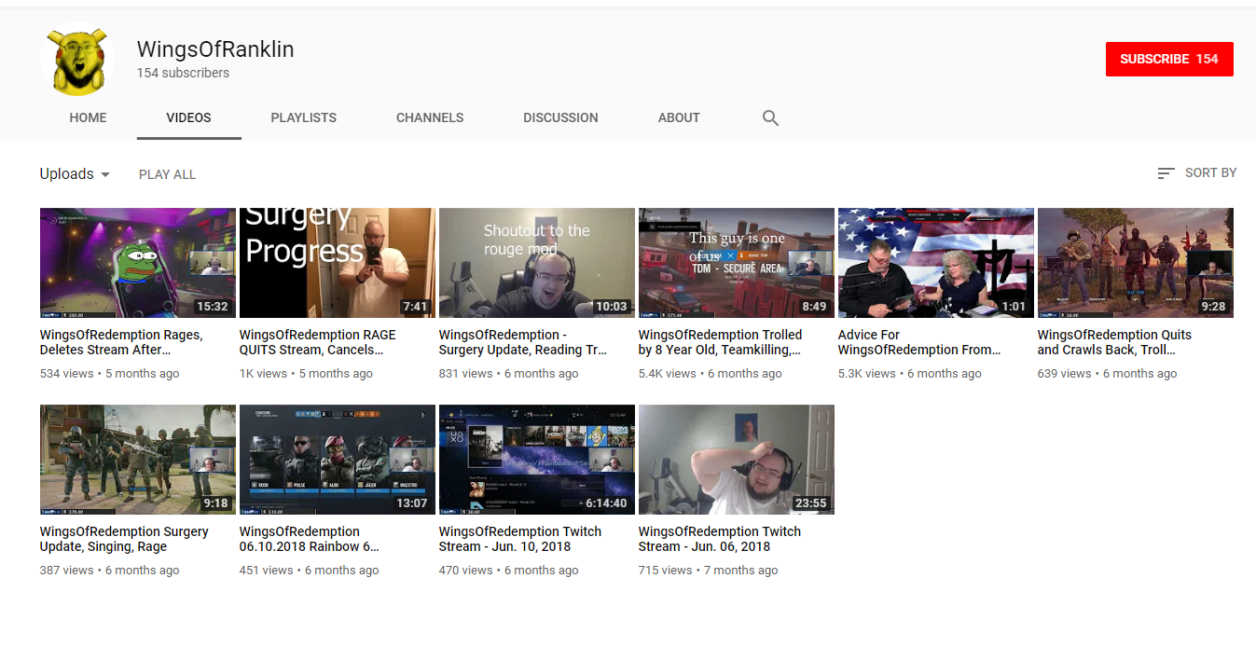
Task: View the About tab
Action: click(679, 117)
